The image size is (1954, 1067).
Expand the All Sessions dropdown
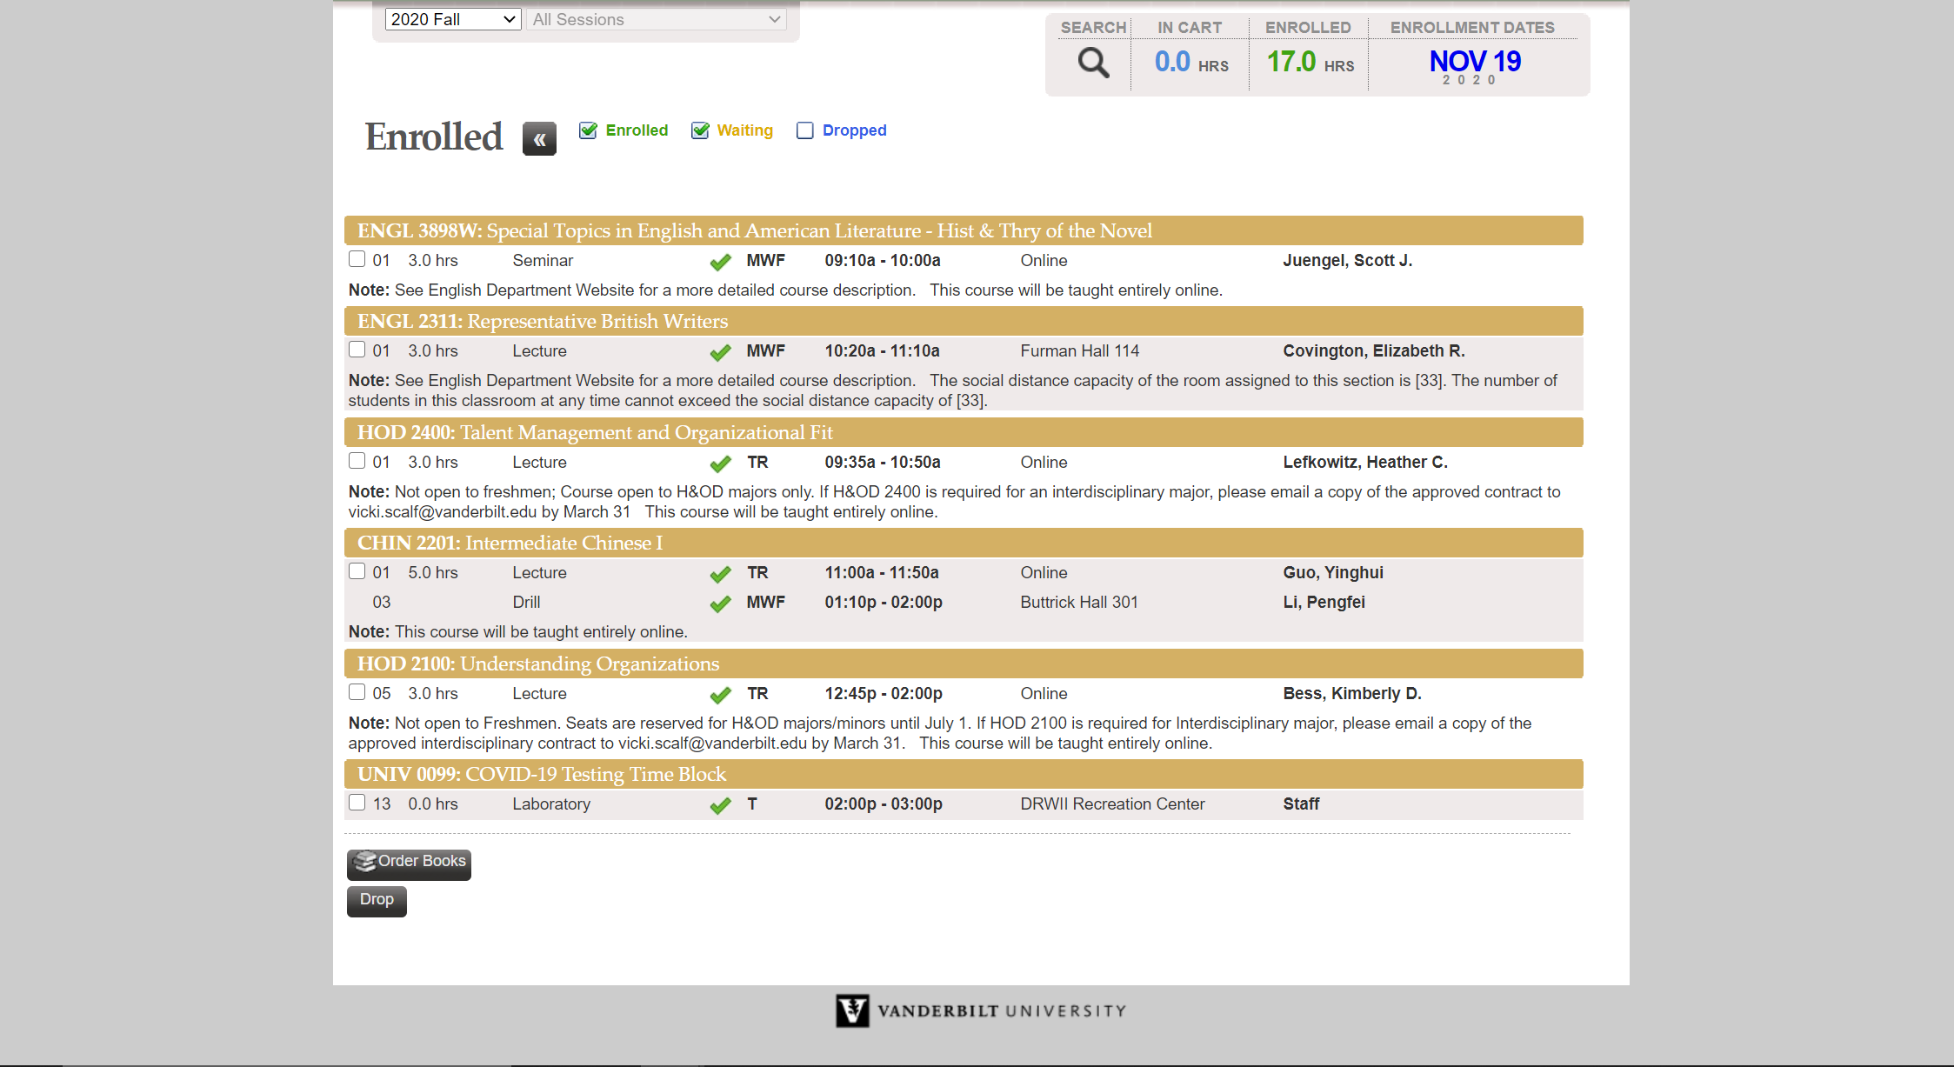(657, 19)
